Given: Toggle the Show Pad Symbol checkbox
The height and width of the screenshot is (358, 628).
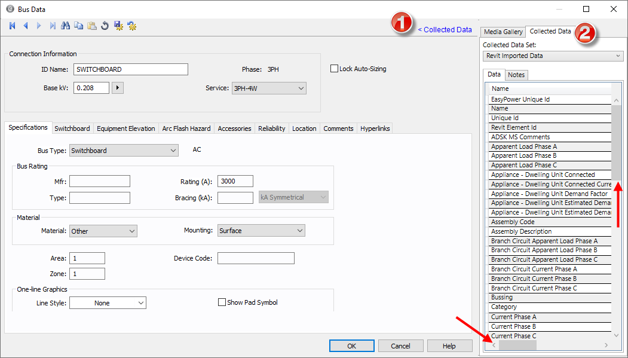Looking at the screenshot, I should click(222, 302).
